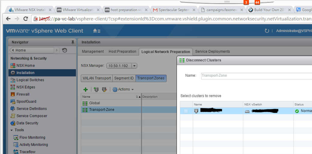
Task: Open the vSphere home menu icon
Action: click(97, 31)
